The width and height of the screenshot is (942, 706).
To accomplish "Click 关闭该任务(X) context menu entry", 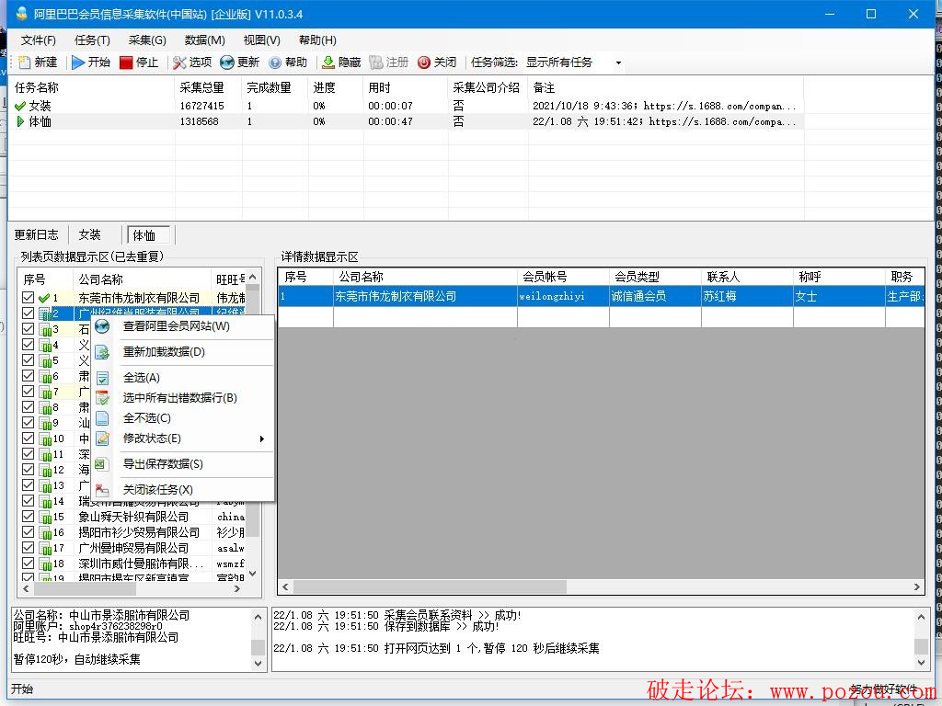I will [157, 490].
